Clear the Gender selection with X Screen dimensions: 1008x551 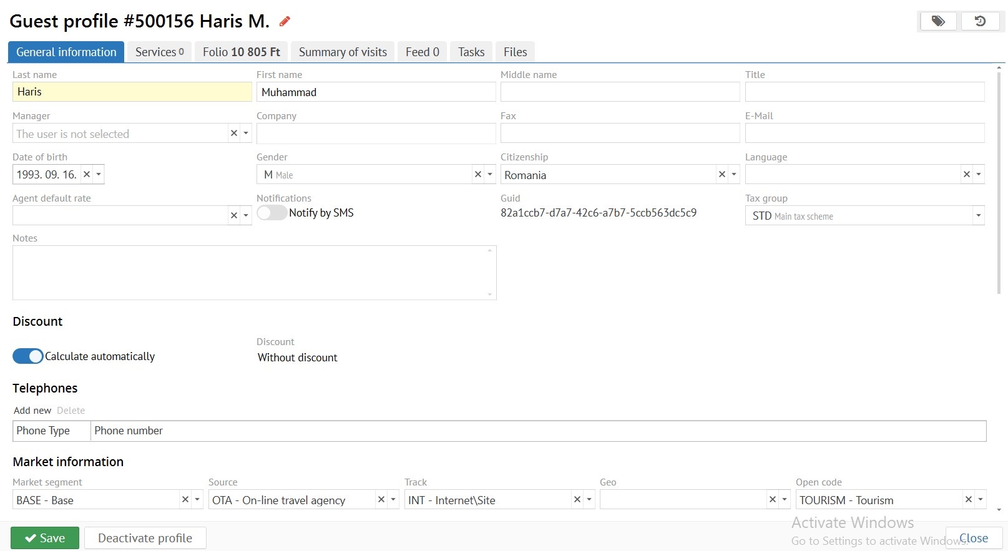(478, 175)
